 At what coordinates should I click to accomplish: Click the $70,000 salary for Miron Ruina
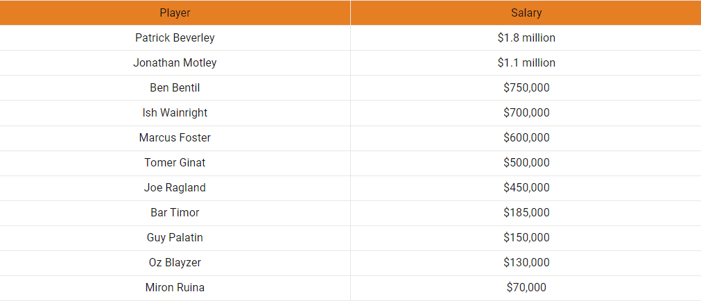coord(526,287)
